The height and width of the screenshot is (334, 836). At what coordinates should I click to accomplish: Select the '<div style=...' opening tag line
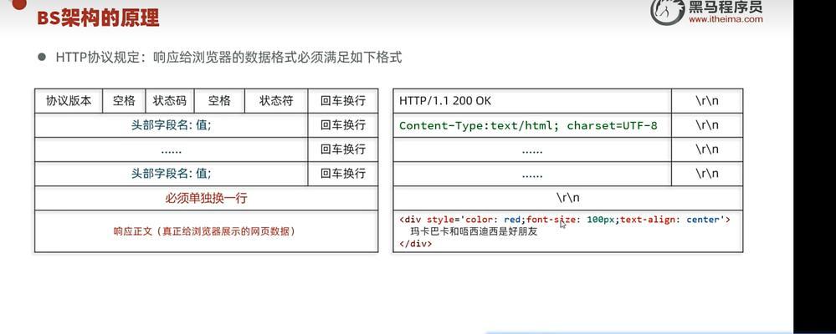[x=565, y=219]
